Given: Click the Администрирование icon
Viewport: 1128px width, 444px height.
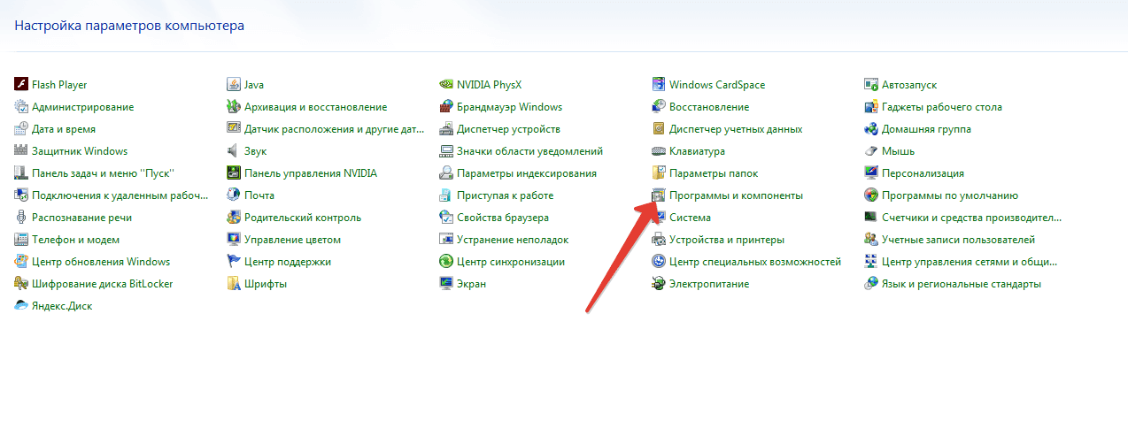Looking at the screenshot, I should coord(21,107).
